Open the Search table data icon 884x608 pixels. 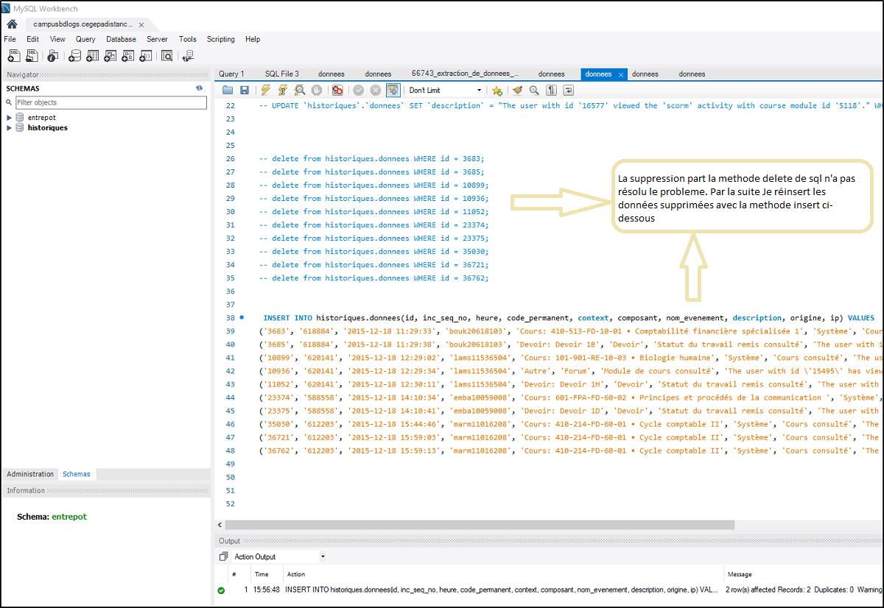pos(167,55)
